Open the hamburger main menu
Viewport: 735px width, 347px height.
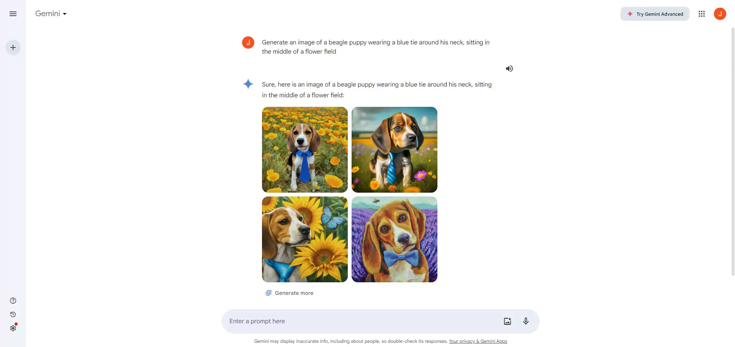point(13,14)
